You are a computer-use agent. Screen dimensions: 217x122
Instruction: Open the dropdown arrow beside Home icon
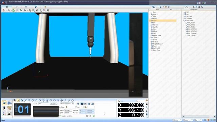click(6, 11)
